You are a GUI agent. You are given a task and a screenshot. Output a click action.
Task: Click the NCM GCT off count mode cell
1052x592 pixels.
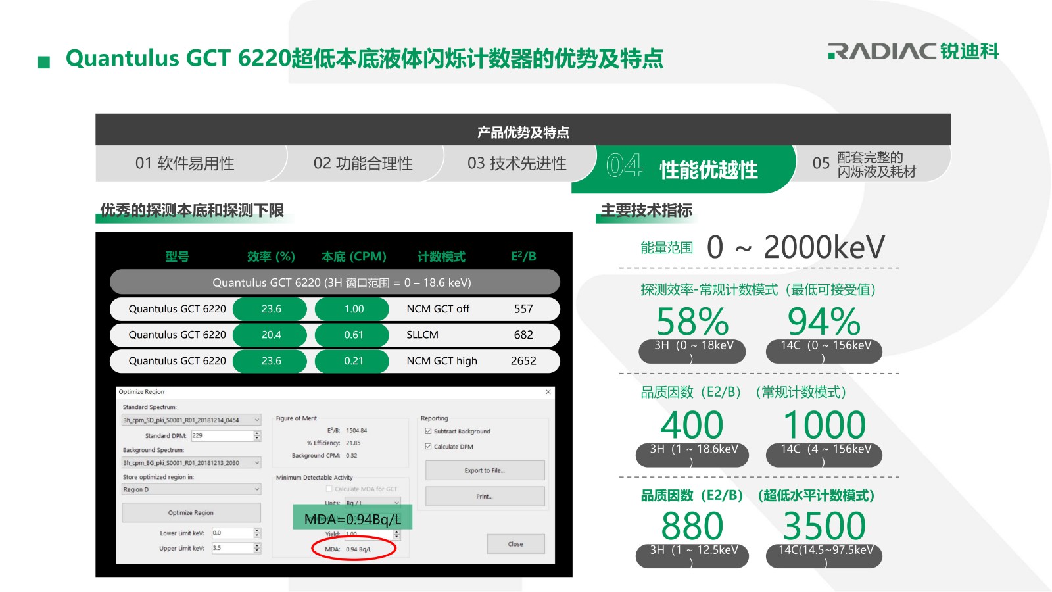pos(438,309)
